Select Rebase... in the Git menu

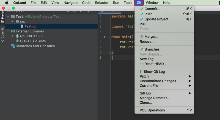[x=164, y=41]
